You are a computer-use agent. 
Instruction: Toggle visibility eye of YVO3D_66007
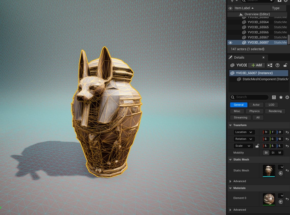tap(230, 43)
